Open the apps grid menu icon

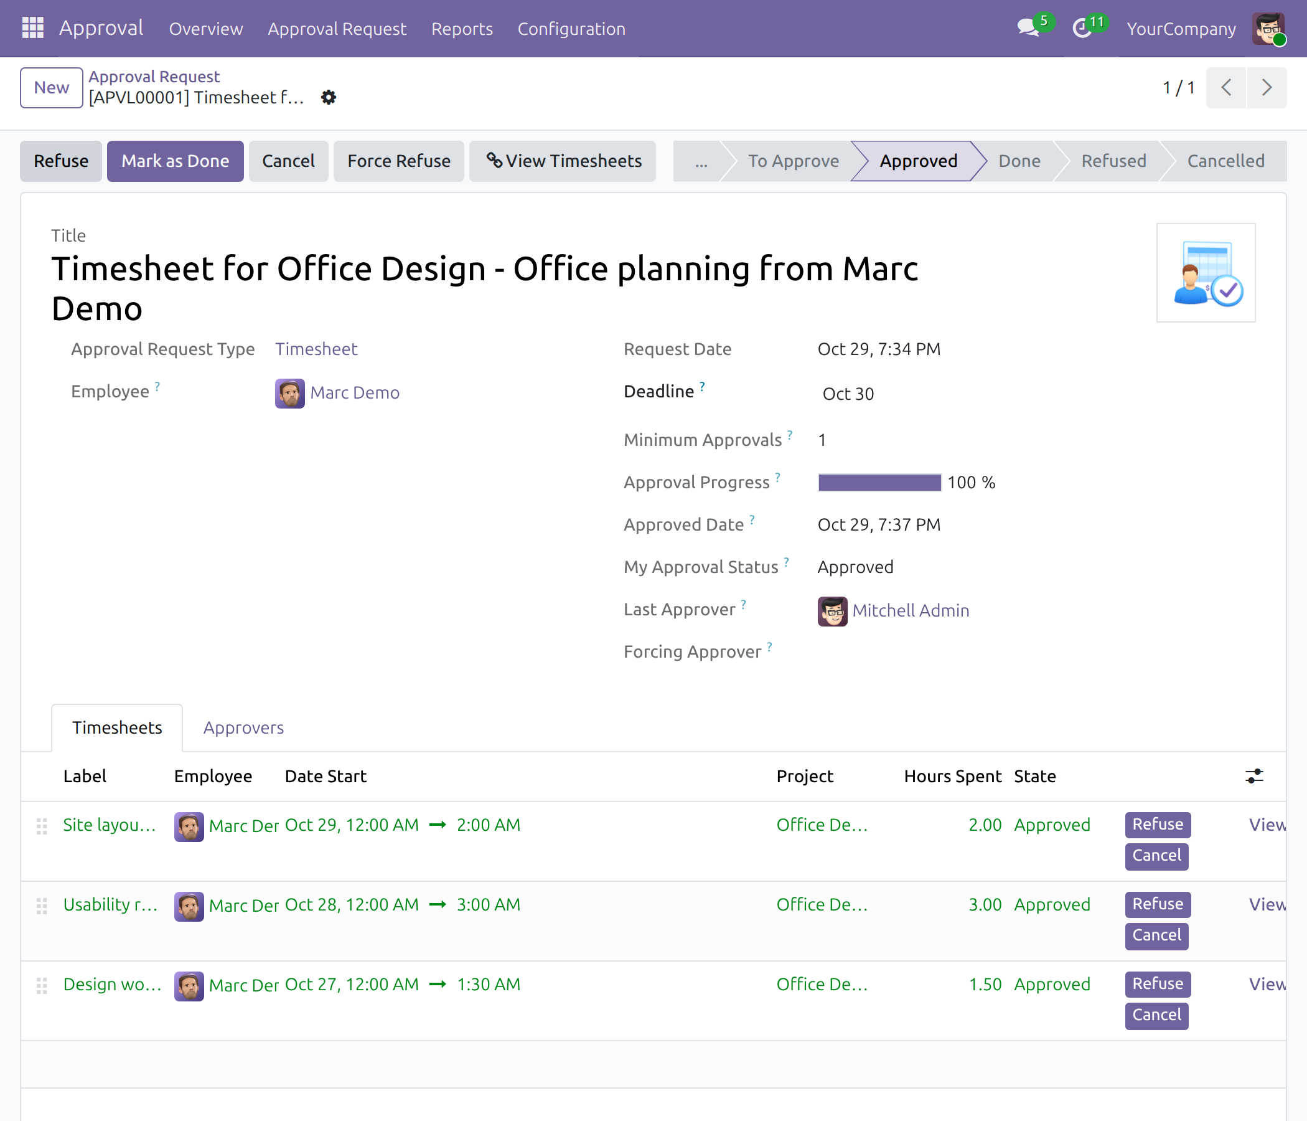click(x=33, y=28)
